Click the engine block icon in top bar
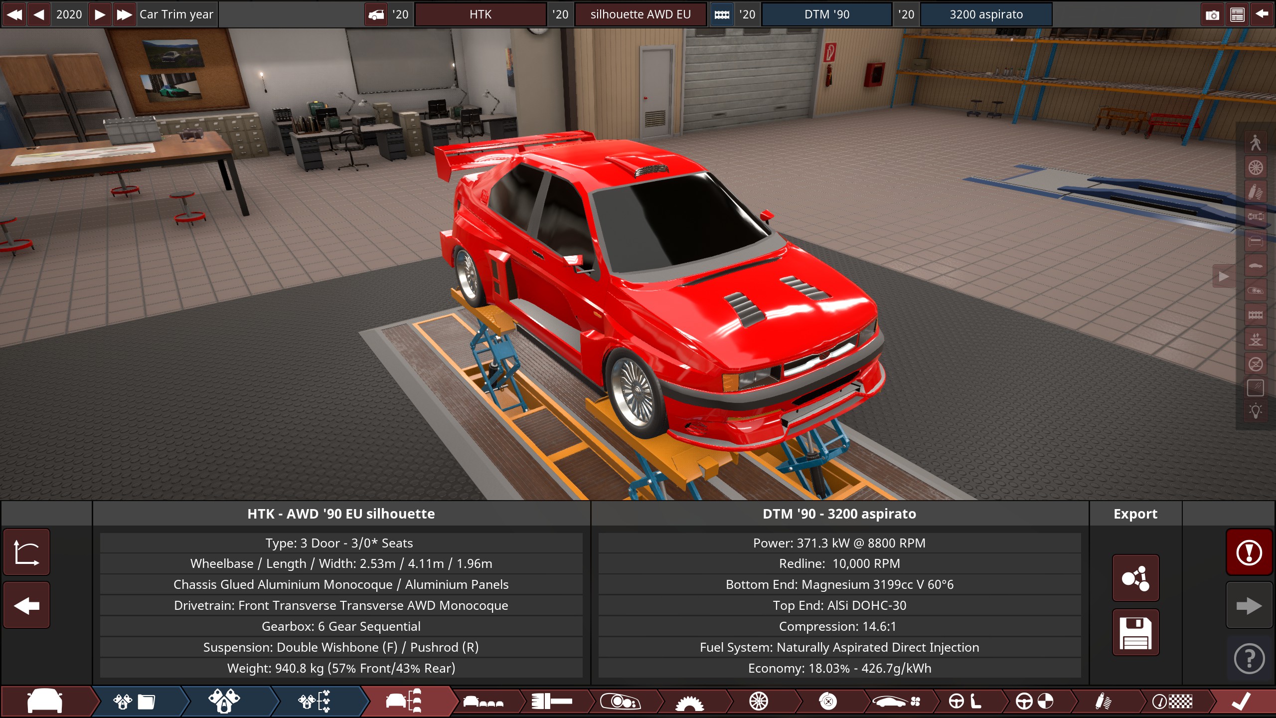This screenshot has height=718, width=1276. pos(722,14)
